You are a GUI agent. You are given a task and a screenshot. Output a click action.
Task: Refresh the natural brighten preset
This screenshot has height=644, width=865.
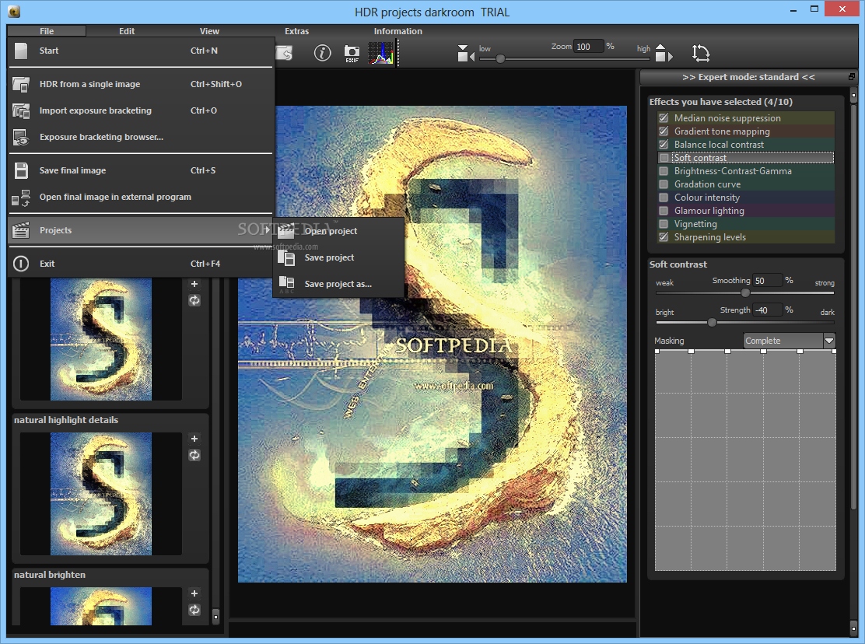coord(194,610)
